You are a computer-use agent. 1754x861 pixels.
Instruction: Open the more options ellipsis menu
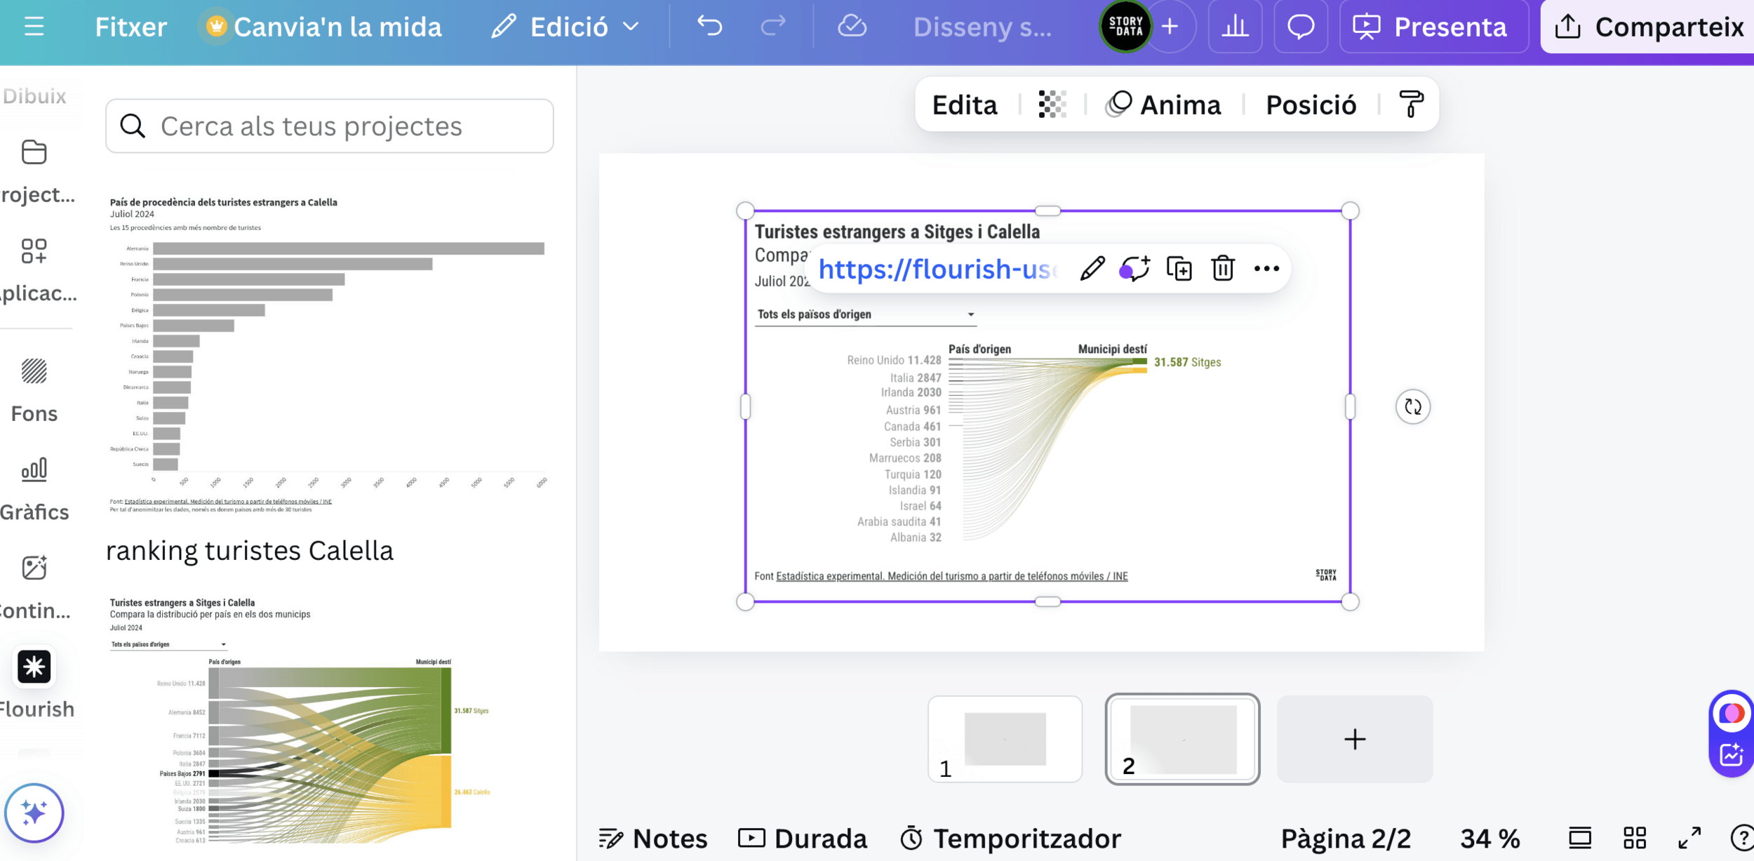click(1266, 268)
